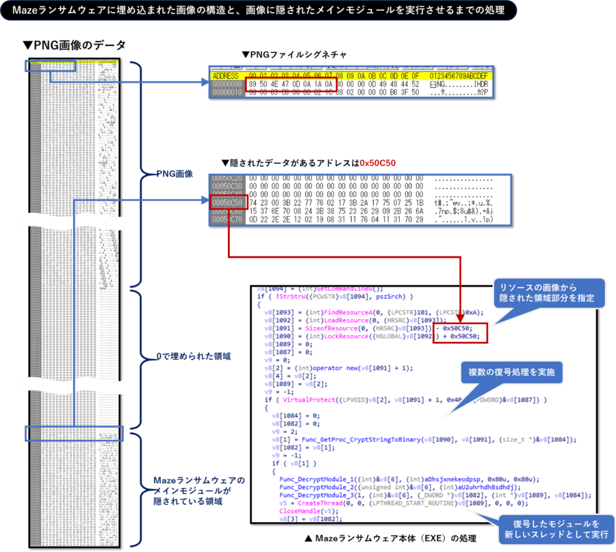Select the 00000010 address row
616x552 pixels.
click(227, 93)
